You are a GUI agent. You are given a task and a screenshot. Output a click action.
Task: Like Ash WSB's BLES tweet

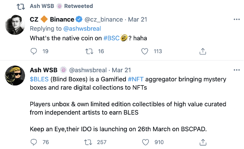(145, 142)
